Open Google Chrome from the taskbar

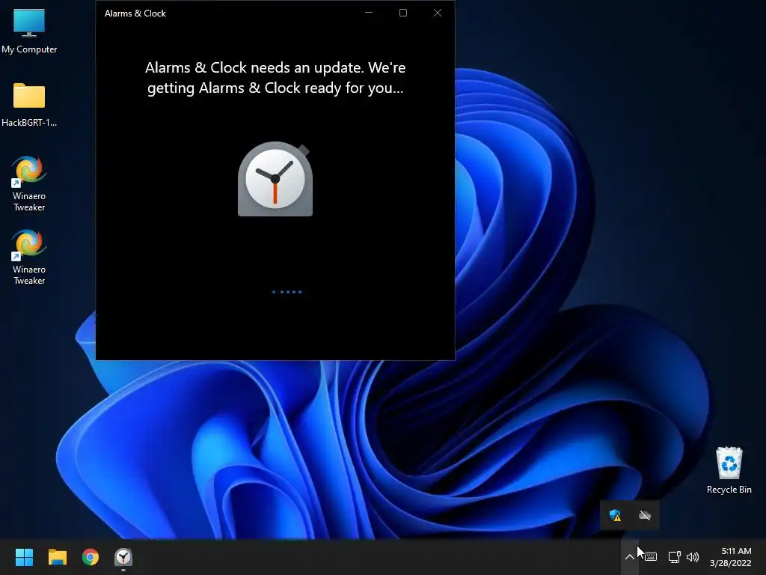tap(91, 557)
